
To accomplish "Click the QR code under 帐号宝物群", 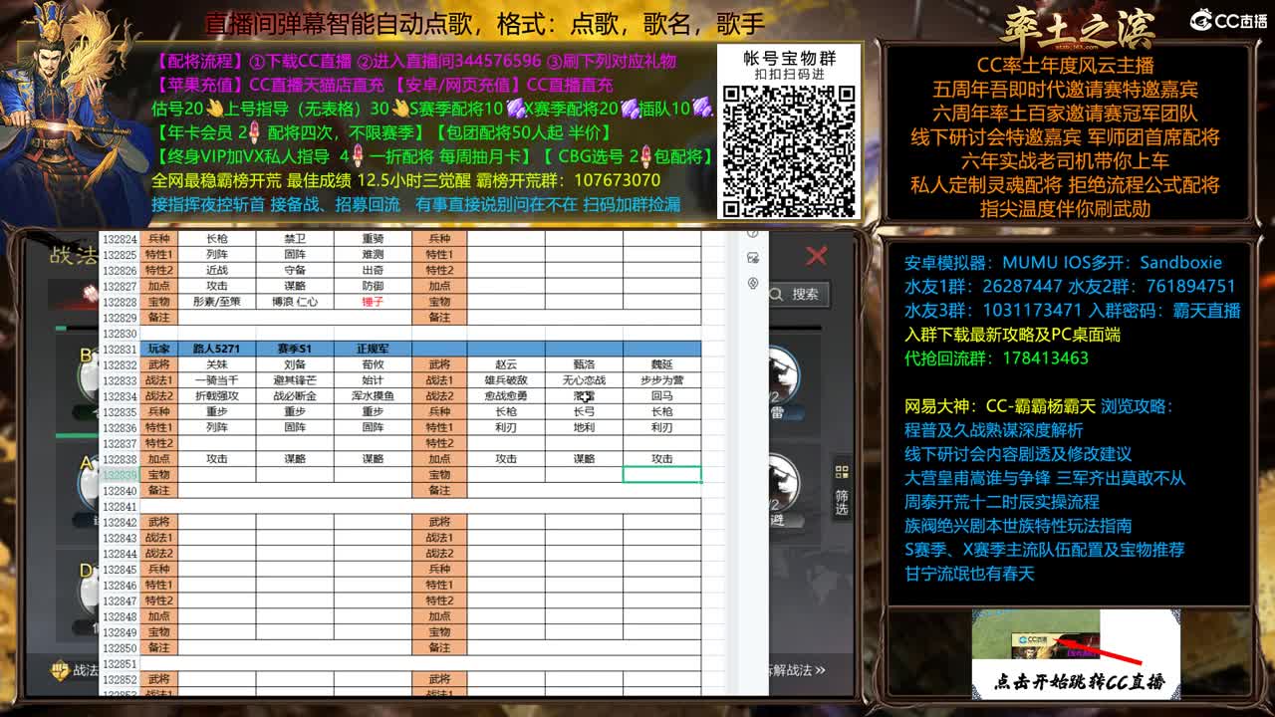I will point(789,150).
